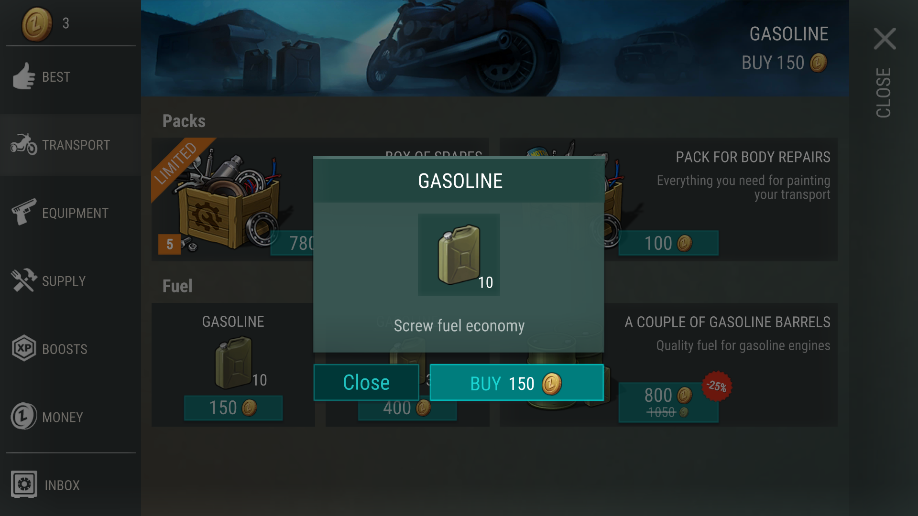This screenshot has height=516, width=918.
Task: Click BUY 150 on the top banner
Action: tap(784, 63)
